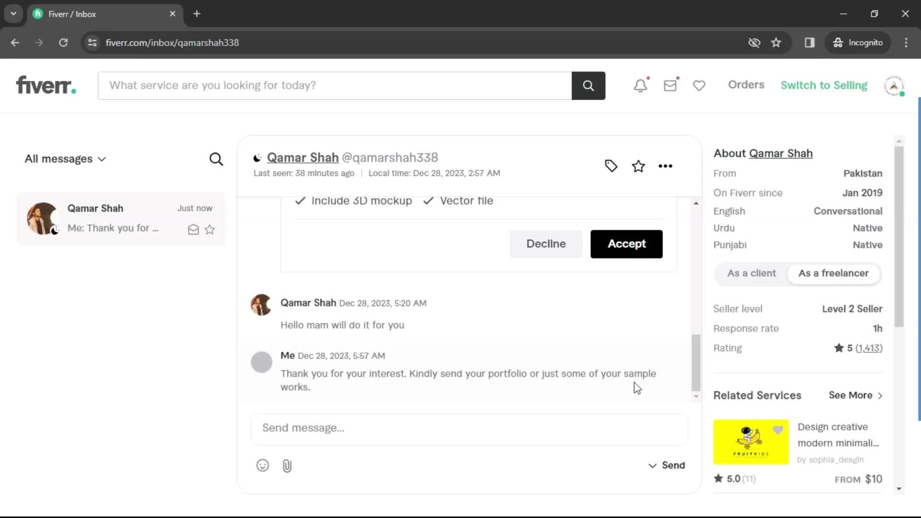Open the Fiverr logo home link
The image size is (921, 518).
(x=46, y=85)
